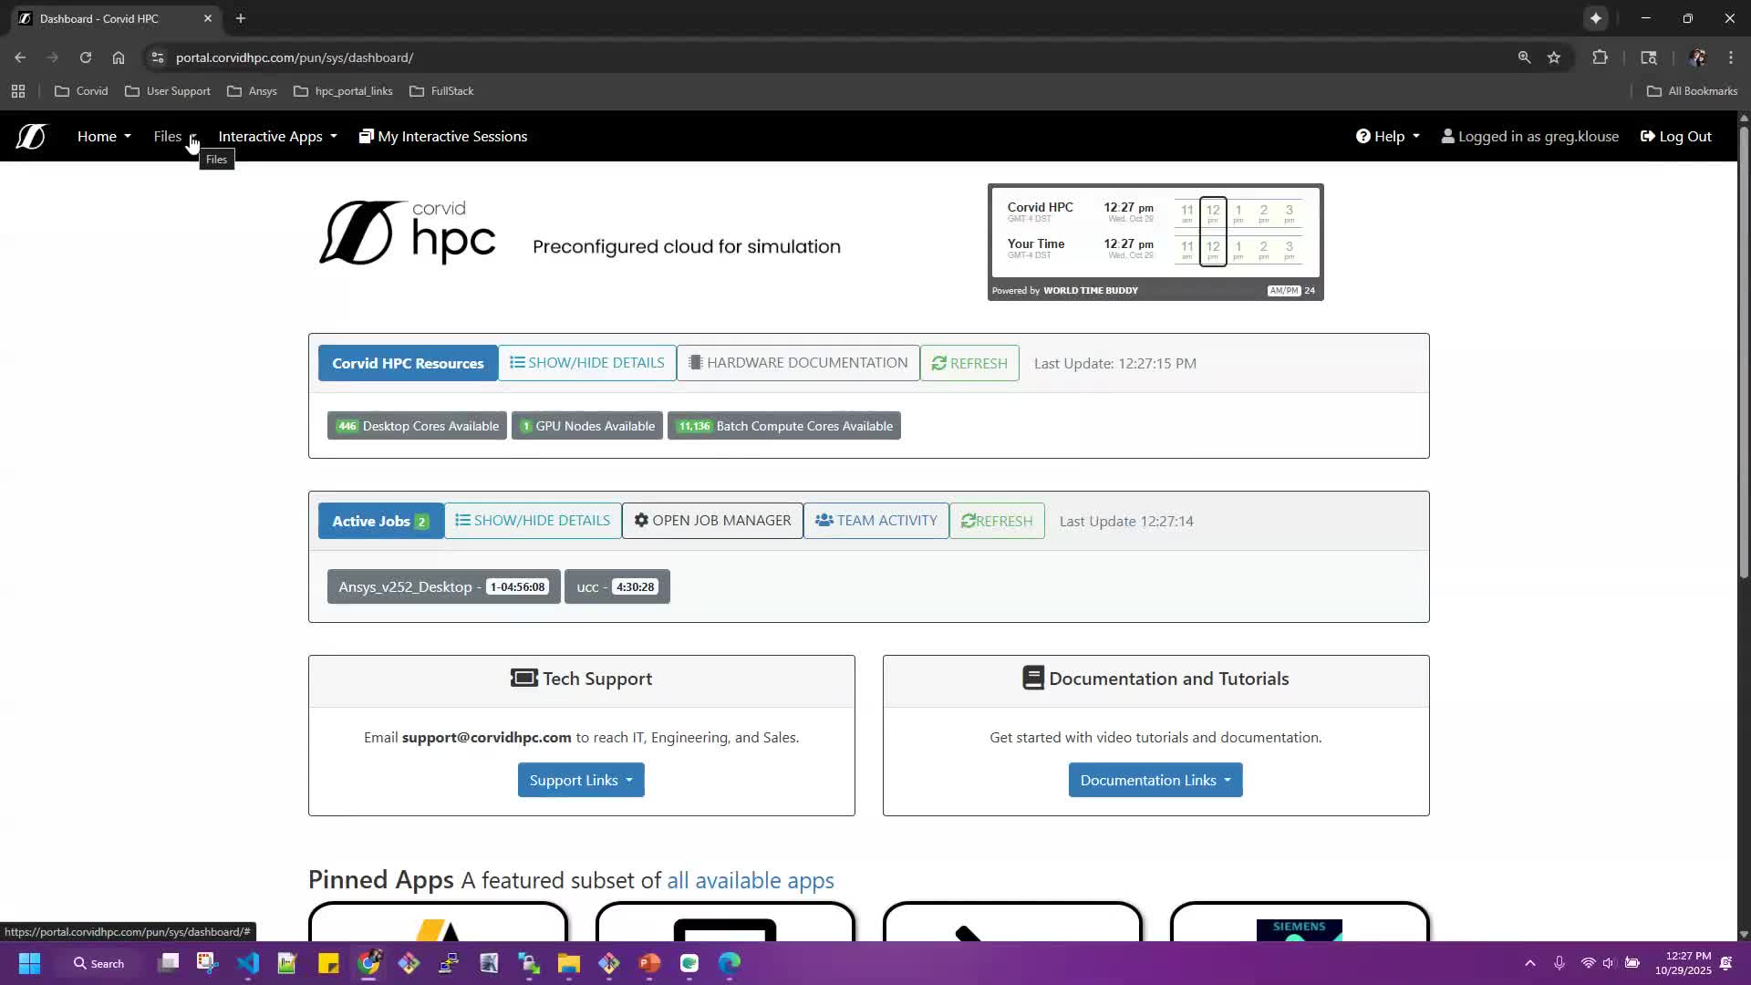This screenshot has height=985, width=1751.
Task: Select the Ansys_v252_Desktop job
Action: pyautogui.click(x=443, y=586)
